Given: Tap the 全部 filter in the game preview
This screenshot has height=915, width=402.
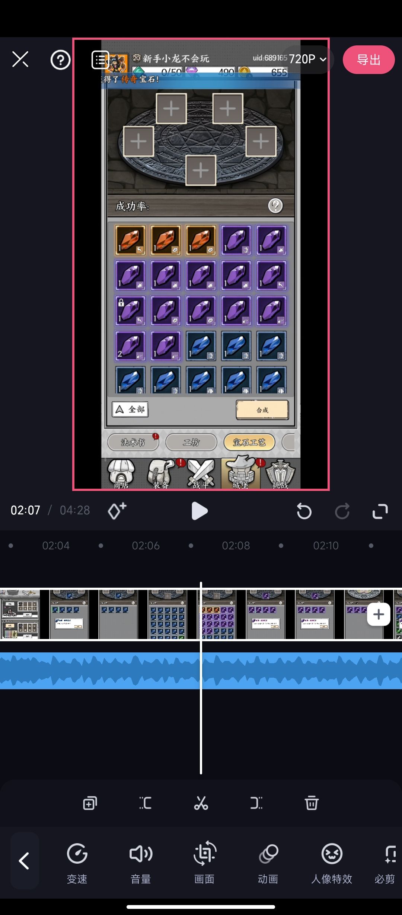Looking at the screenshot, I should click(x=130, y=410).
